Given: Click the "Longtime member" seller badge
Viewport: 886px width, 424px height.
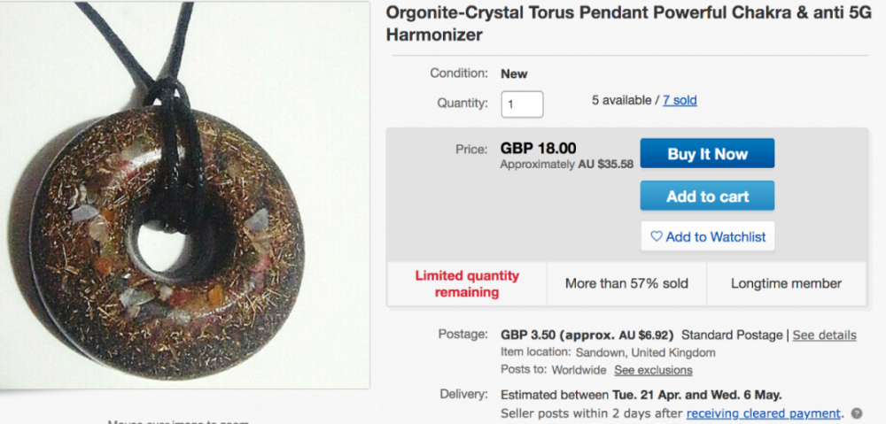Looking at the screenshot, I should click(786, 284).
